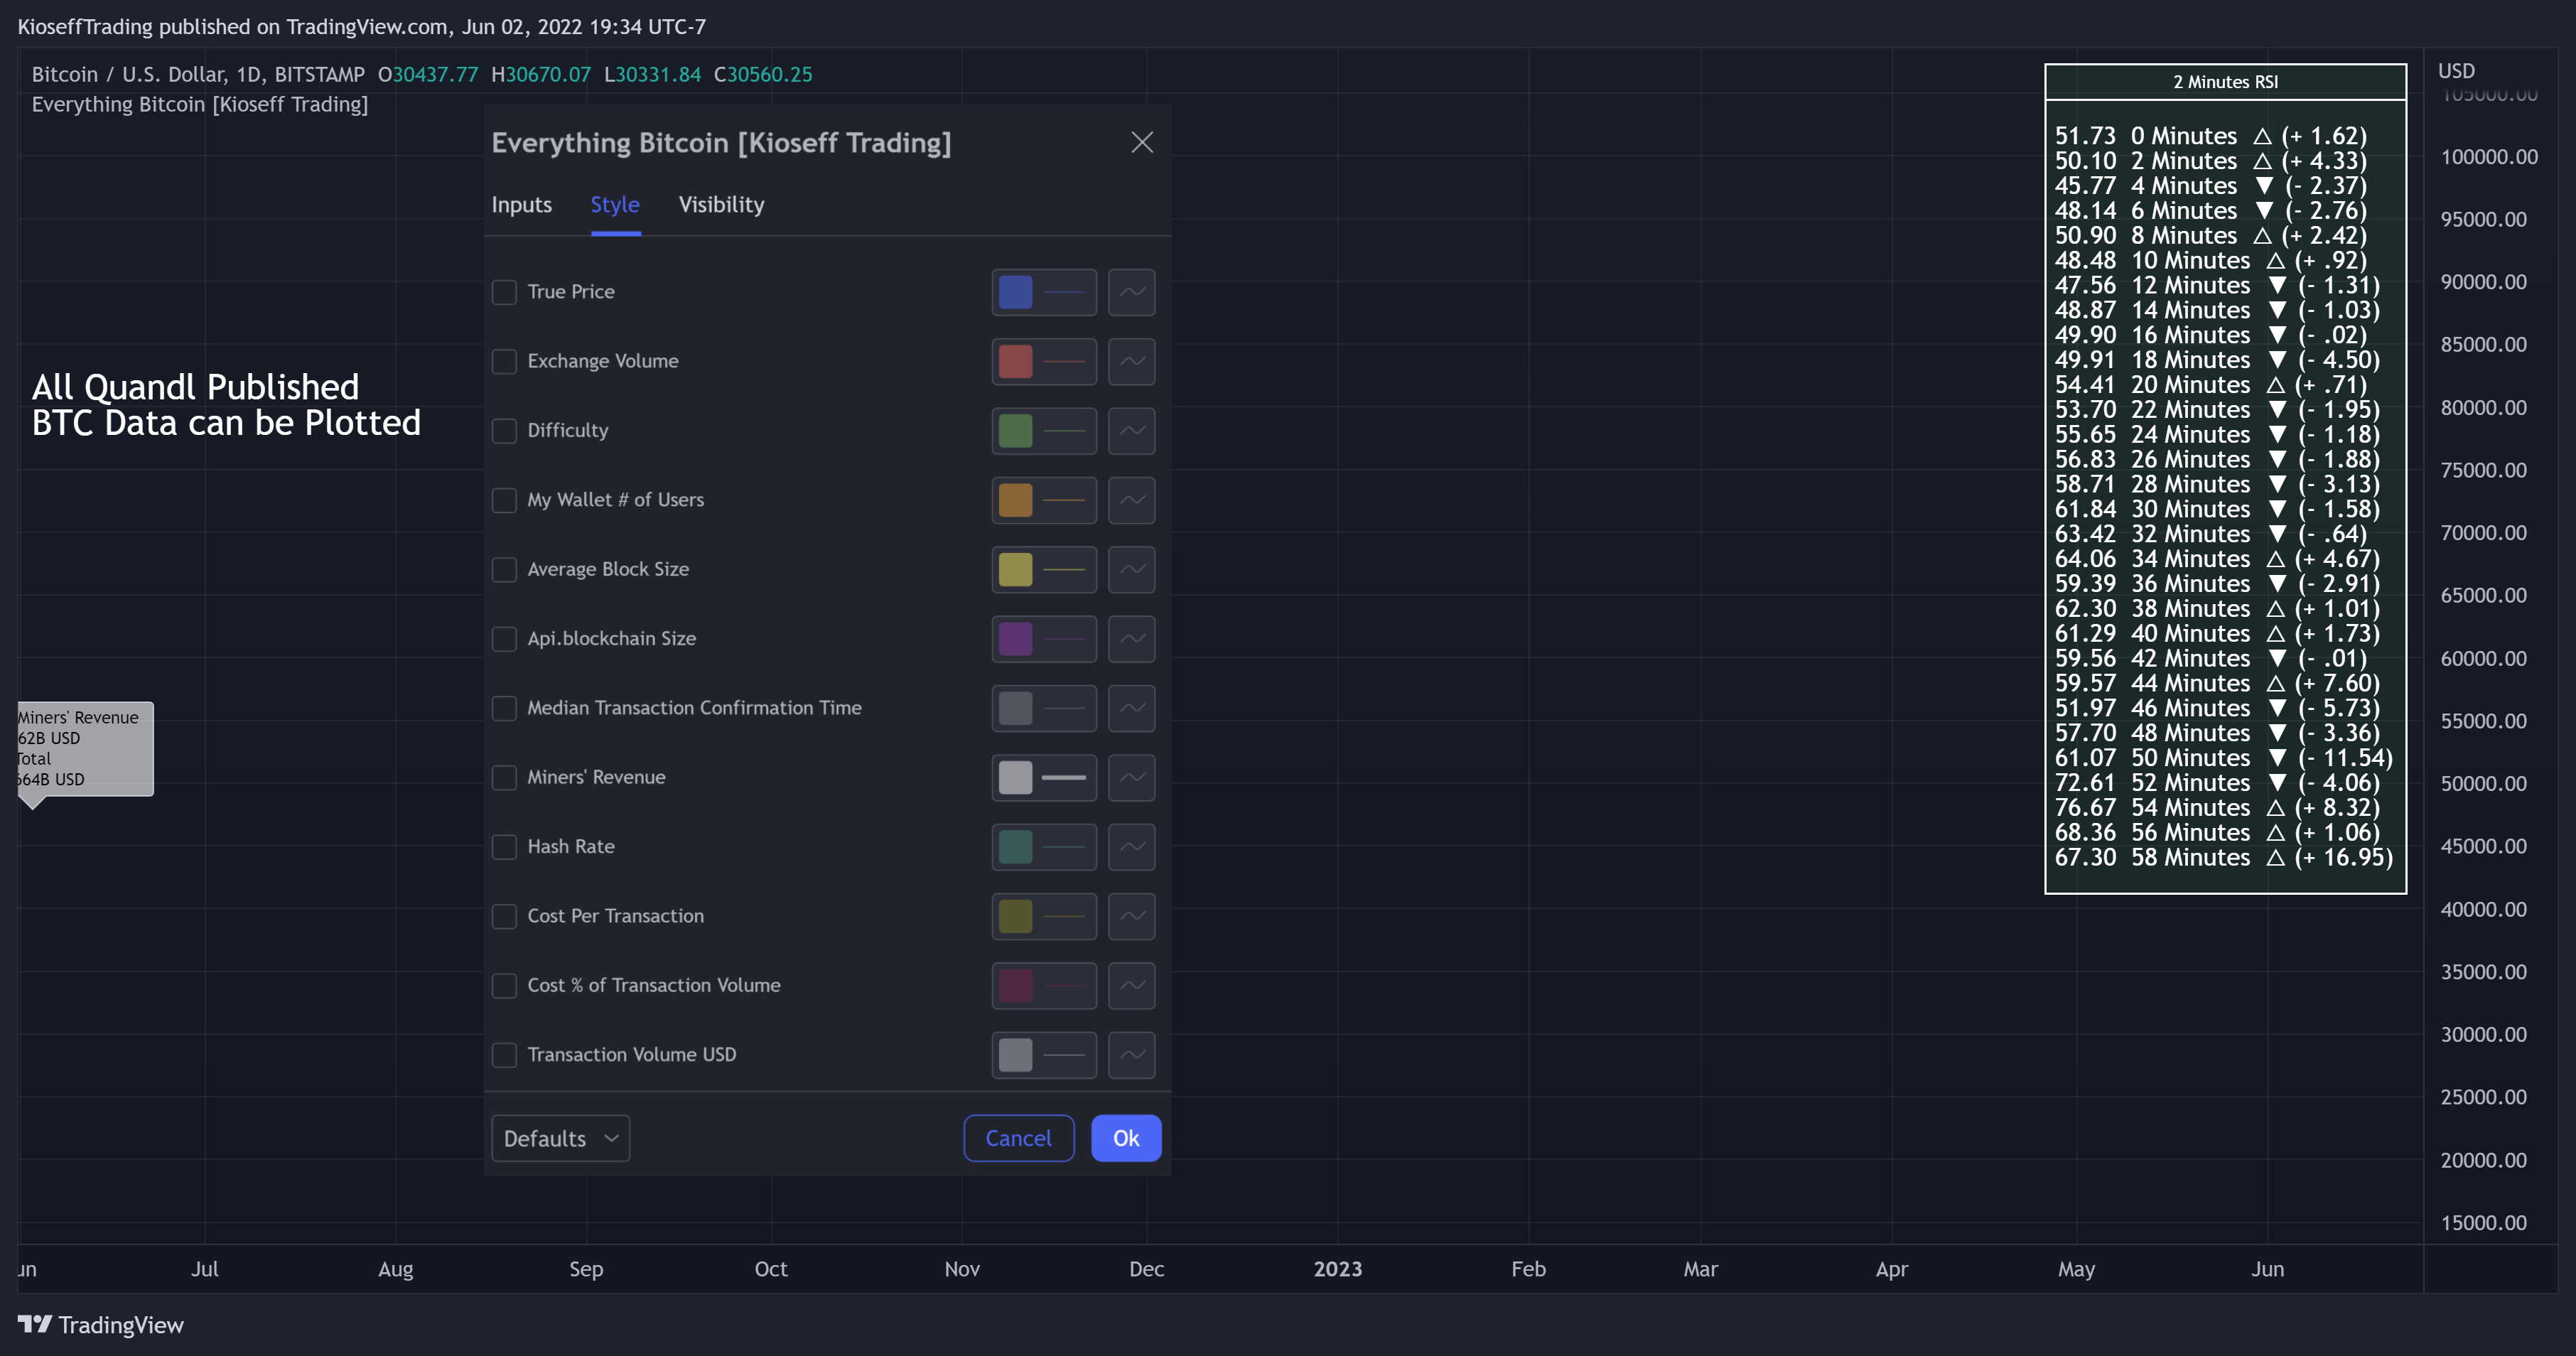Open line style picker for Cost Per Transaction

1131,916
